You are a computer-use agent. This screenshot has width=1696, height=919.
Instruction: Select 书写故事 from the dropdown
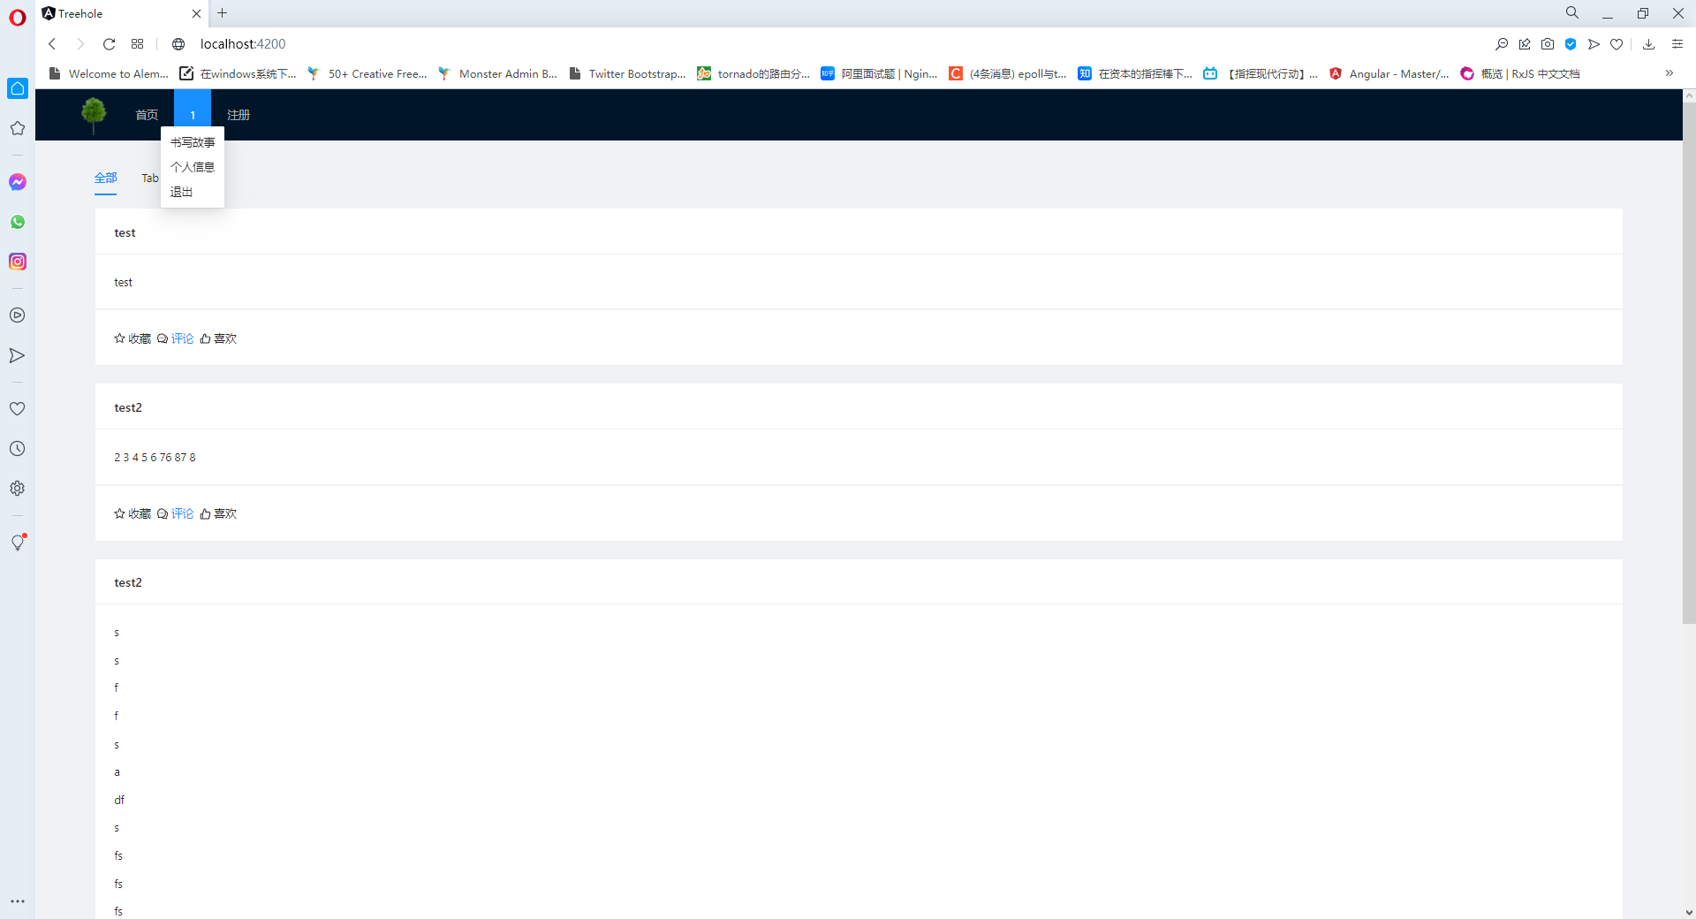click(x=193, y=142)
